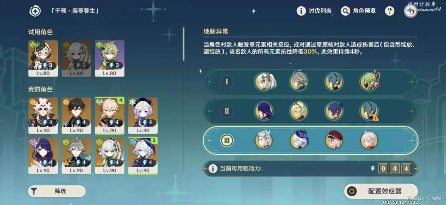Select the purple-haired character in team II
This screenshot has width=446, height=205.
(x=263, y=111)
